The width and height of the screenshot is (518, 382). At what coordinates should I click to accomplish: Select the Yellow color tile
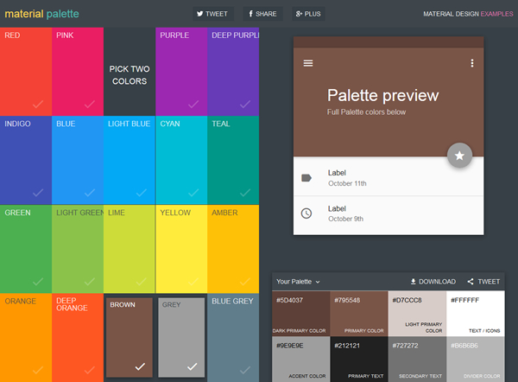point(181,249)
